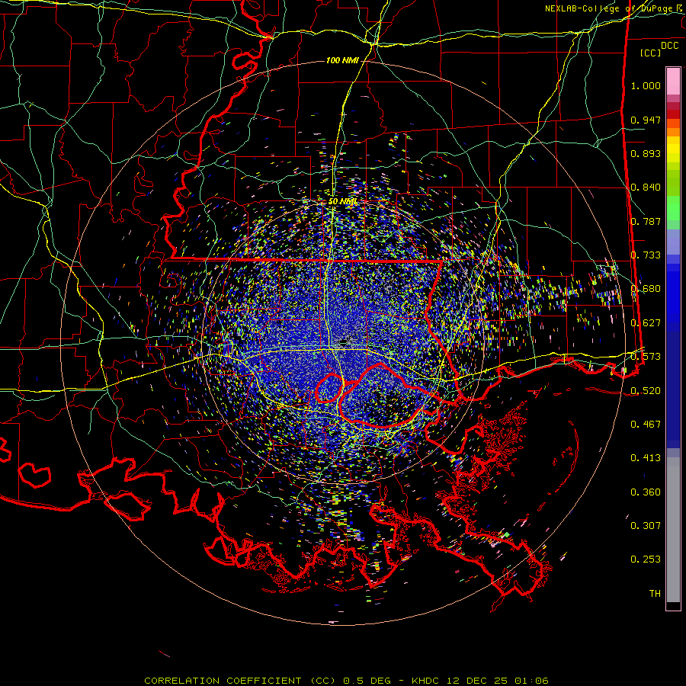Screen dimensions: 686x686
Task: Click the 0.680 legend value
Action: pos(646,289)
